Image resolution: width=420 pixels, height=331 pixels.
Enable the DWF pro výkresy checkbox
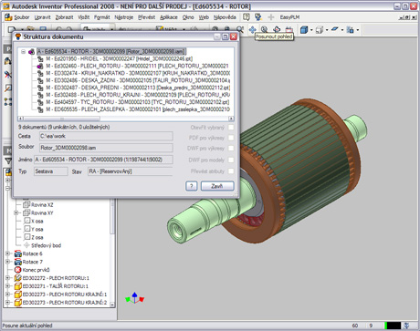pos(231,148)
